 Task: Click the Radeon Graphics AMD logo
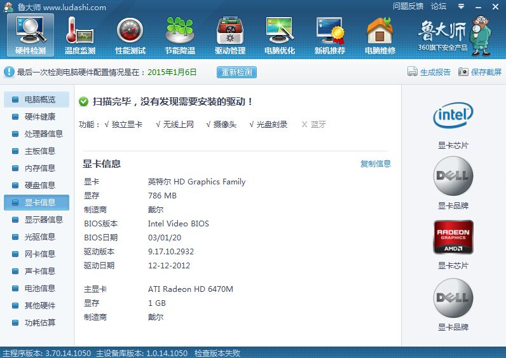point(453,237)
